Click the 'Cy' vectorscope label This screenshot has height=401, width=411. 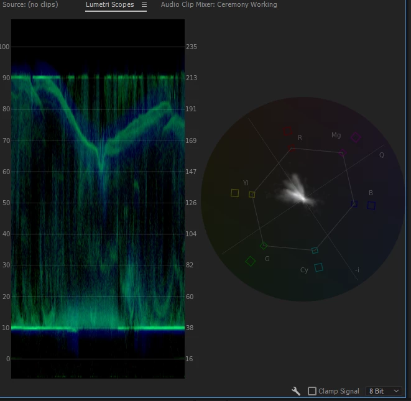(x=304, y=270)
